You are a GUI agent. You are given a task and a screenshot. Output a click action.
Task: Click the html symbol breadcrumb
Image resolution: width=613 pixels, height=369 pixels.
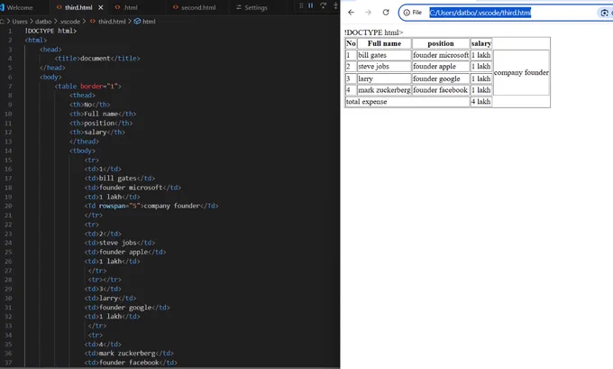tap(149, 22)
